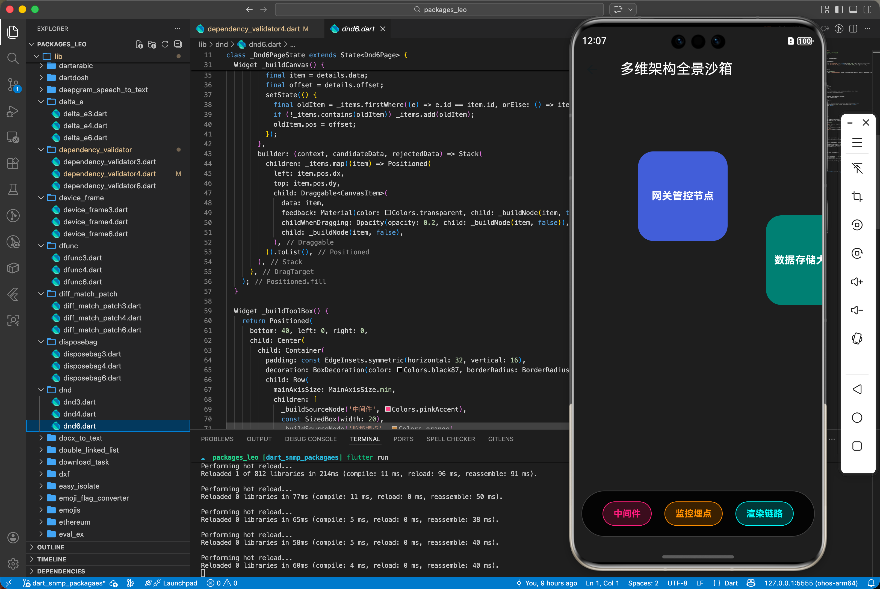Click the emulator screenshot crop icon

(857, 197)
